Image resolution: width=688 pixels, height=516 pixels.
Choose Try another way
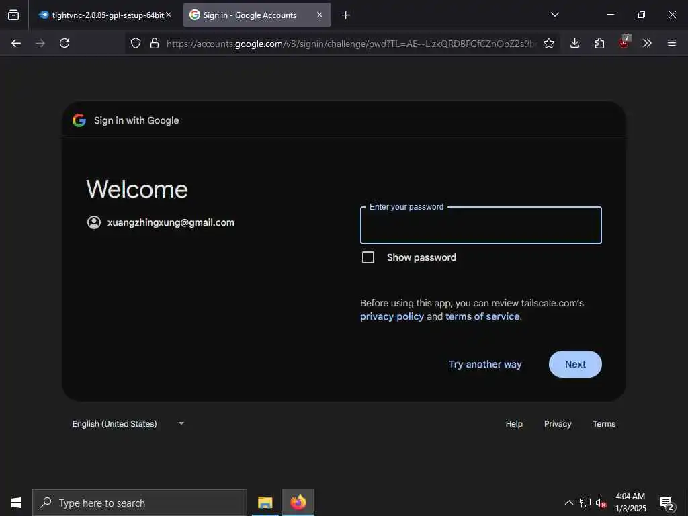coord(485,364)
